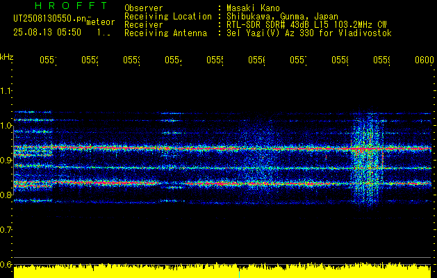
Task: Select the file name UT2508130550.pn
Action: [x=49, y=19]
